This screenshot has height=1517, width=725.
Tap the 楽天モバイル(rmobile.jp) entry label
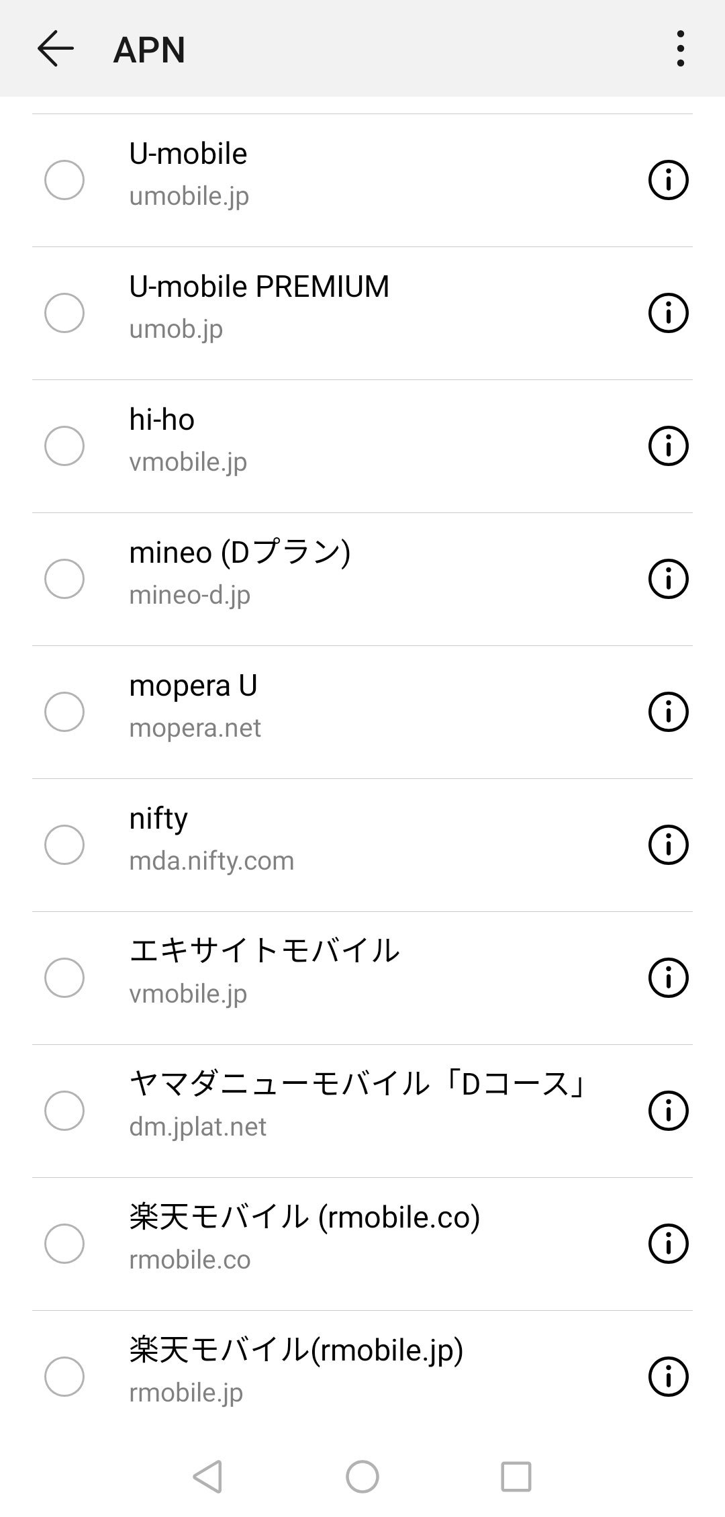296,1351
